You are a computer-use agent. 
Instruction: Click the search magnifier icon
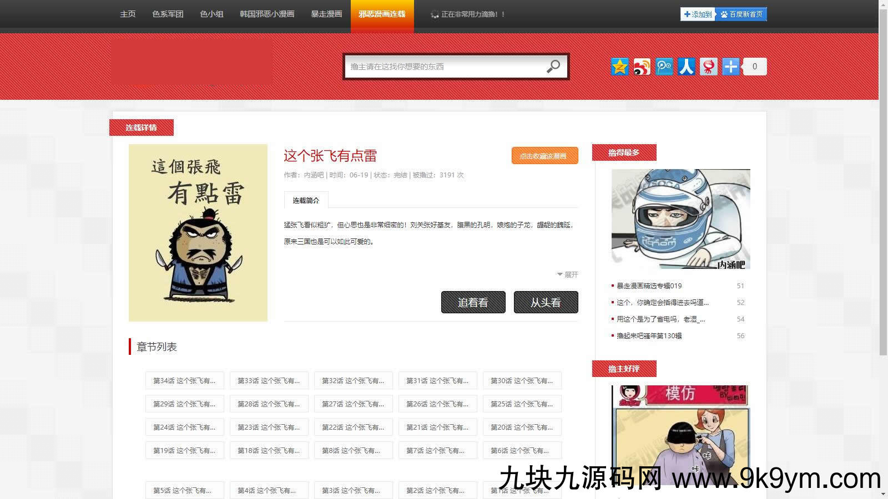[x=553, y=67]
